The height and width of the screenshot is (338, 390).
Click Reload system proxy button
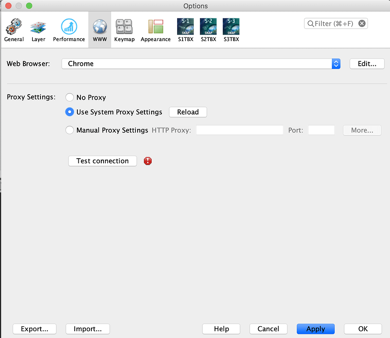(x=188, y=112)
